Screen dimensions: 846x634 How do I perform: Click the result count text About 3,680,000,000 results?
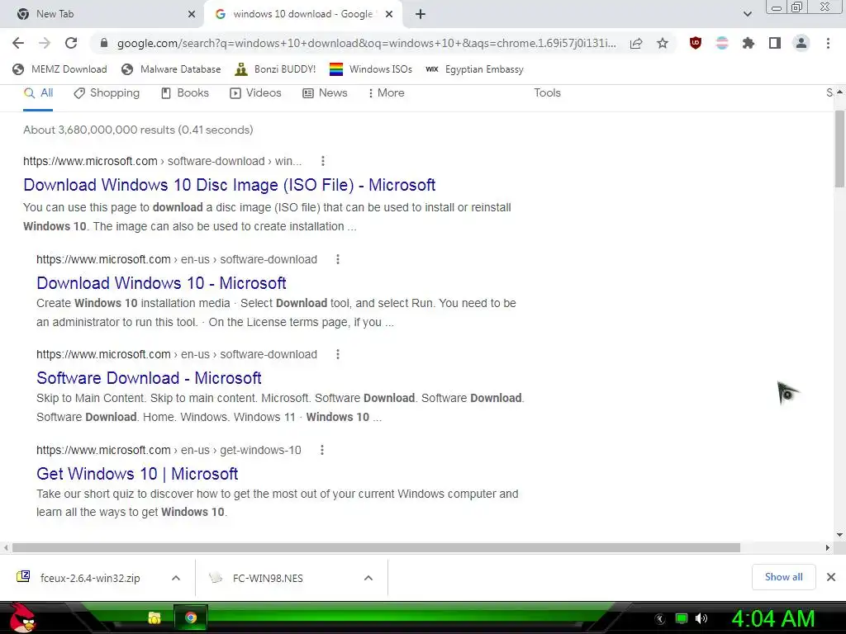[138, 130]
